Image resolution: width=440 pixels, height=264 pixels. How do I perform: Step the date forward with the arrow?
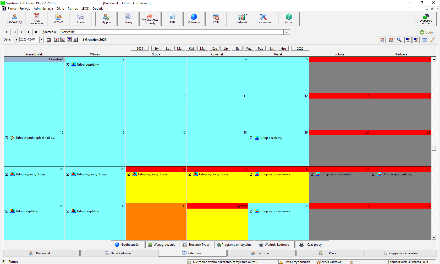pos(41,39)
